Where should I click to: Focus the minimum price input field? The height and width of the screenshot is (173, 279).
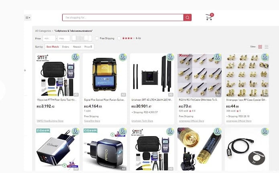(49, 38)
